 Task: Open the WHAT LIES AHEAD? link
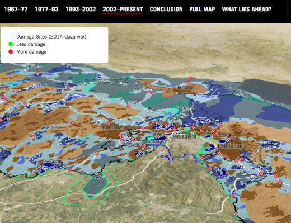[247, 9]
